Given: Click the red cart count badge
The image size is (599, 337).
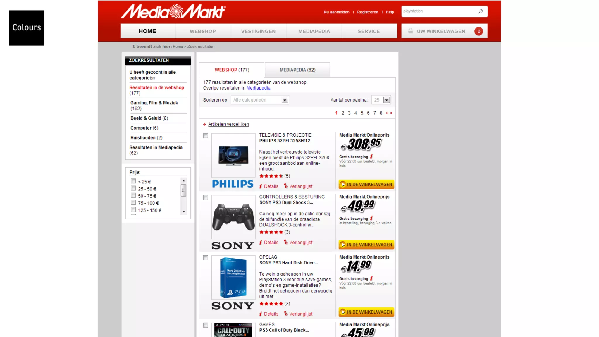Looking at the screenshot, I should pyautogui.click(x=478, y=31).
